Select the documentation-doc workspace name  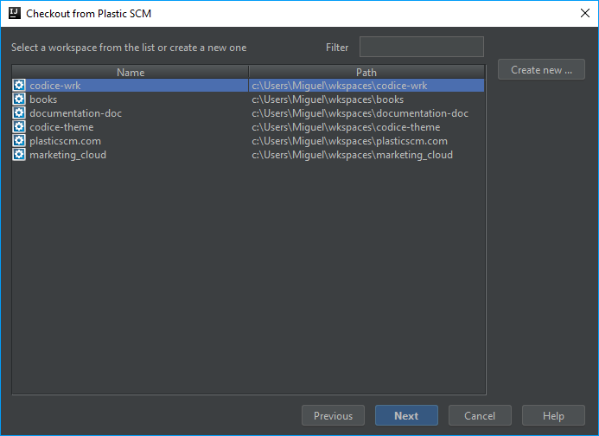76,113
